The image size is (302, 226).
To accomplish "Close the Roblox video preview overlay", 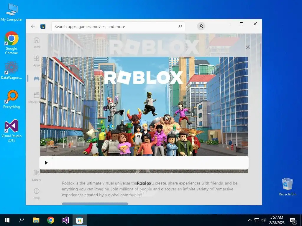I will (248, 47).
